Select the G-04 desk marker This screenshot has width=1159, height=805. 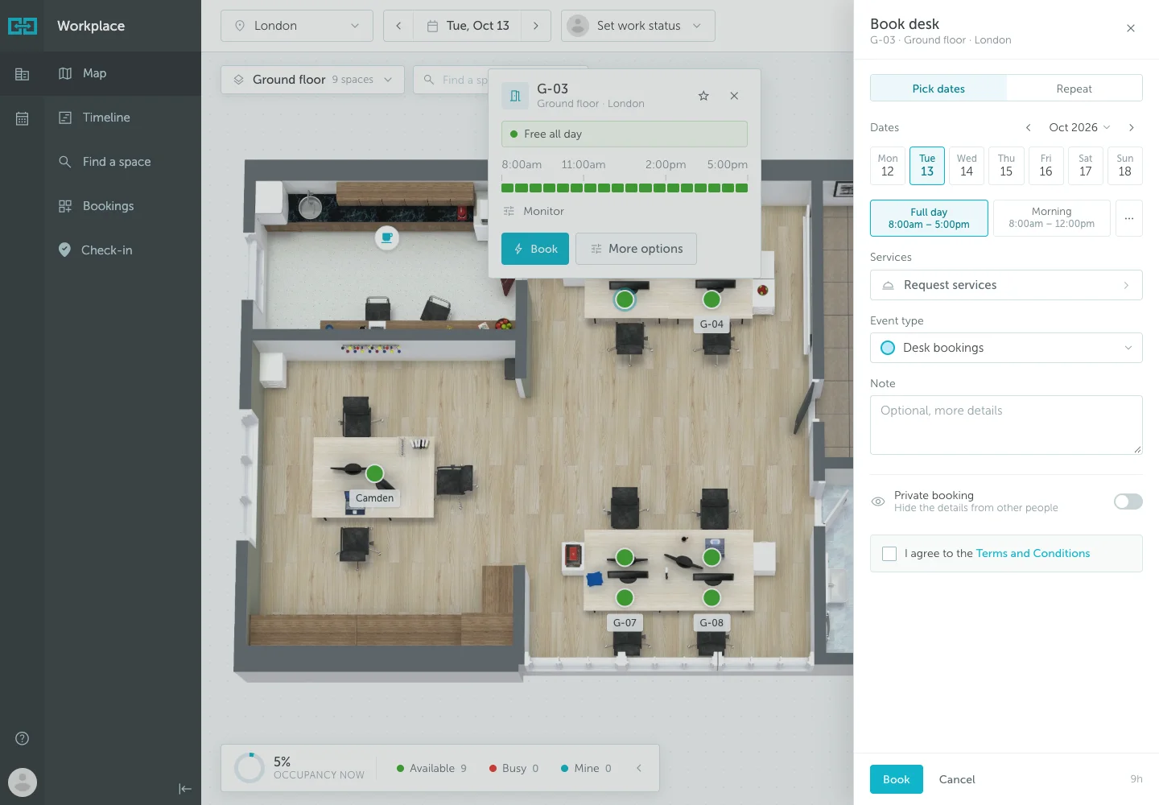(711, 299)
